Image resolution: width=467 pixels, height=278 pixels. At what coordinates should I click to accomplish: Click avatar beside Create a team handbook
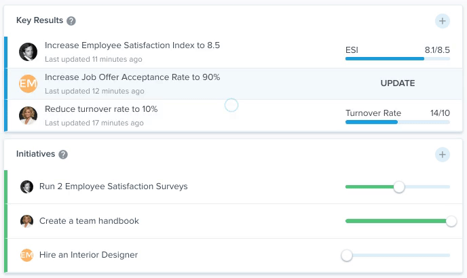[x=26, y=221]
